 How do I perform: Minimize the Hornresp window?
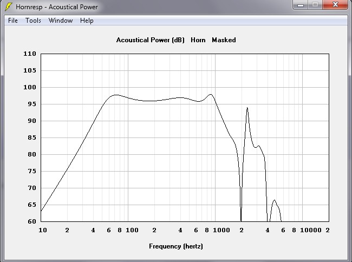301,5
